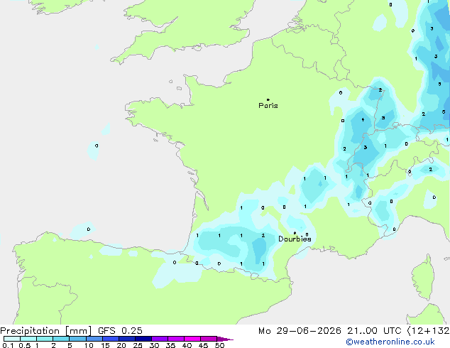
Task: Click the purple arrow tip past 50 on legend
Action: (x=225, y=339)
